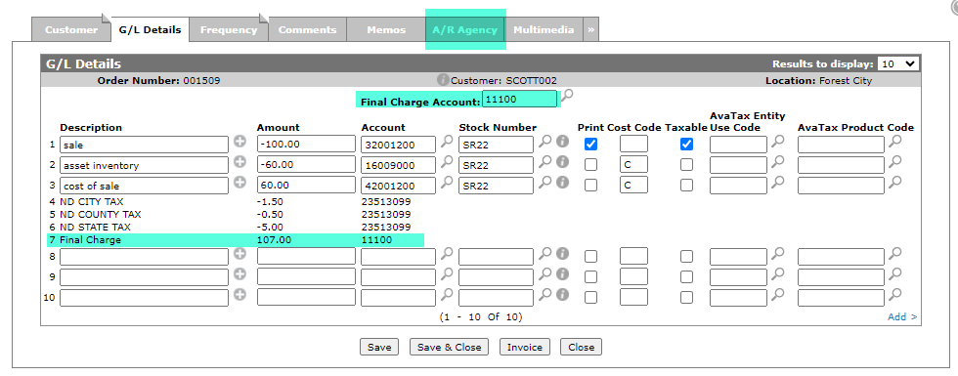
Task: Click Account field containing 16009000
Action: coord(399,165)
